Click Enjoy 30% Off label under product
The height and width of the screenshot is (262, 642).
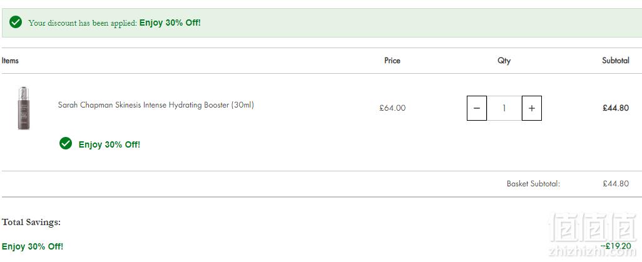pos(110,144)
